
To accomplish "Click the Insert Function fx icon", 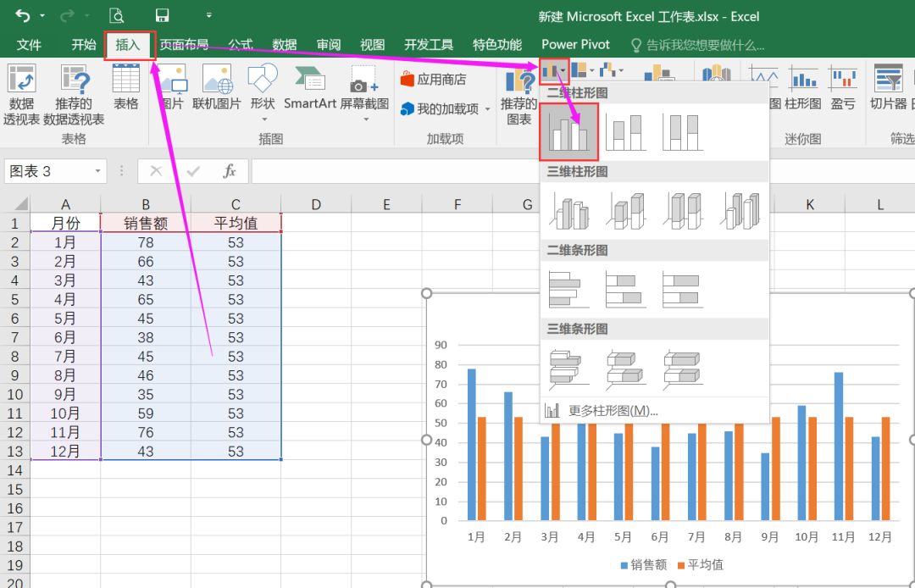I will pos(230,171).
